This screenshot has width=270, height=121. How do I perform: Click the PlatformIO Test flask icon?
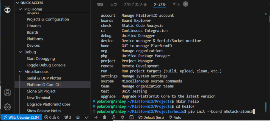coord(114,117)
